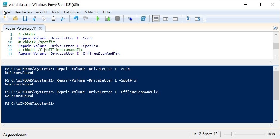The width and height of the screenshot is (280, 139).
Task: Click the zoom slider in status bar
Action: (233, 134)
